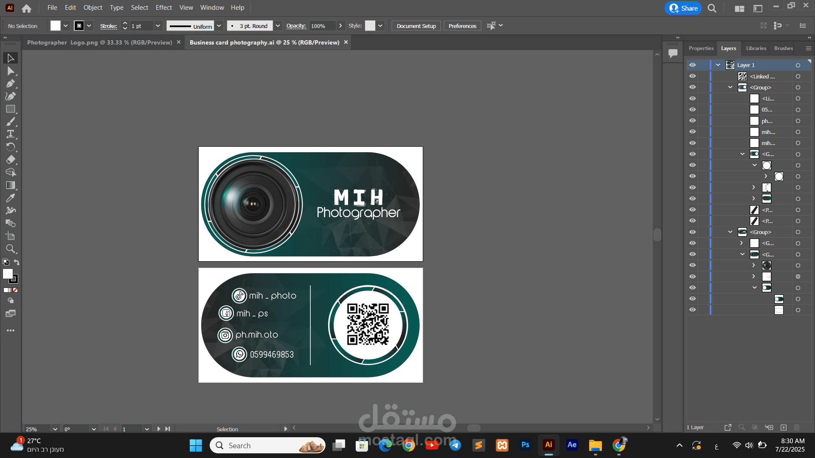Click Create New Layer icon
The width and height of the screenshot is (815, 458).
[x=784, y=427]
